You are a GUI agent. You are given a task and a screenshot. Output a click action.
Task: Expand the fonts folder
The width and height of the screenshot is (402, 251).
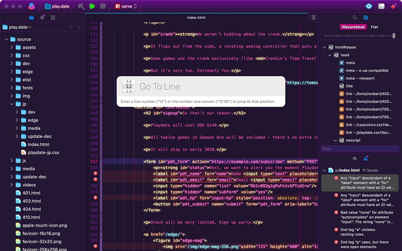[x=12, y=88]
